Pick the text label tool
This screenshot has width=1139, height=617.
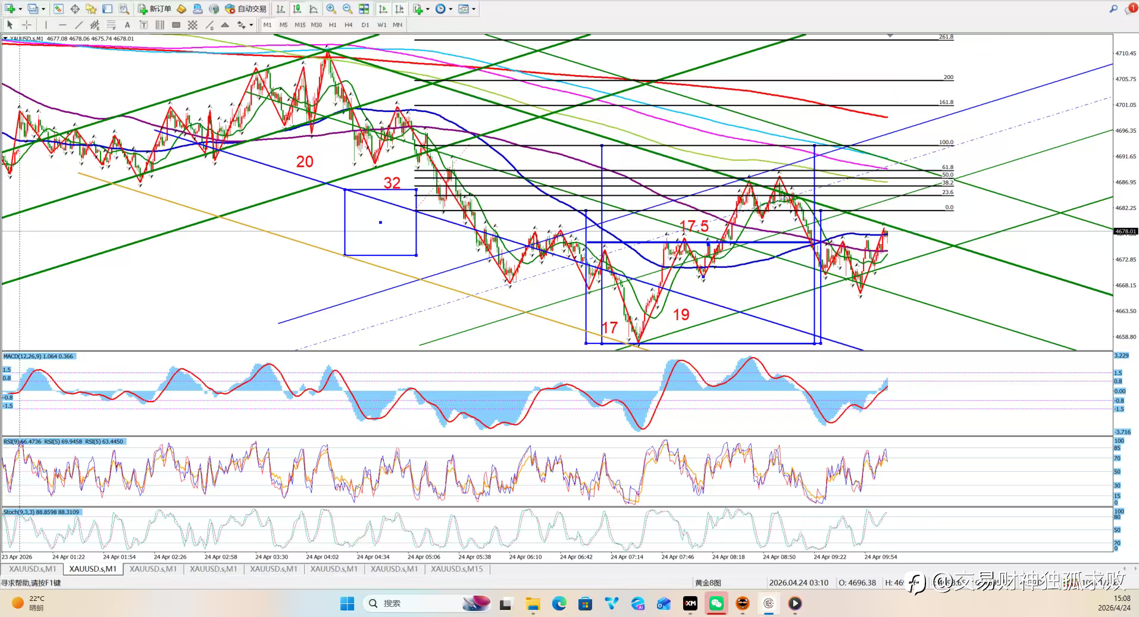127,25
